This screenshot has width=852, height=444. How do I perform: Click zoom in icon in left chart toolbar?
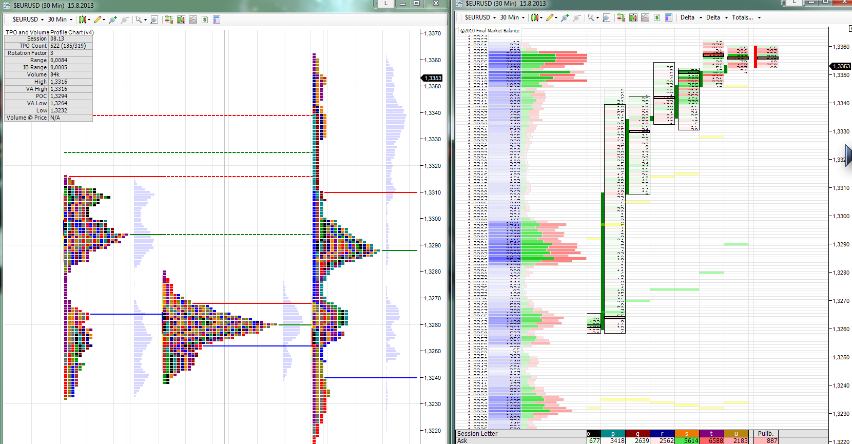pos(113,20)
